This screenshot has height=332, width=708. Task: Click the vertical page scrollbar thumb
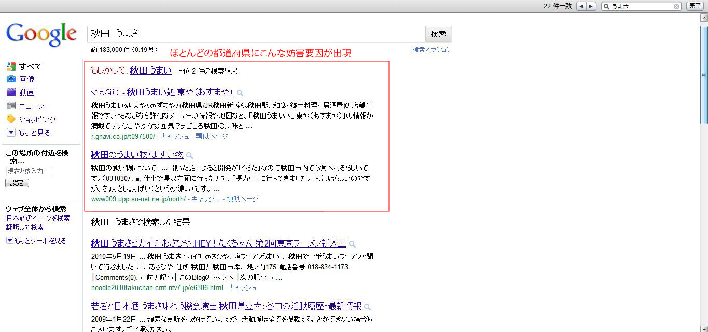tap(704, 74)
